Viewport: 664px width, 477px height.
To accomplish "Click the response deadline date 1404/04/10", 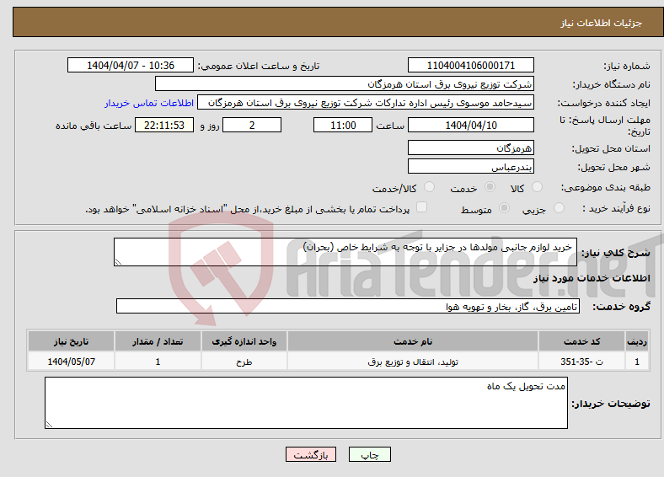I will pyautogui.click(x=470, y=125).
